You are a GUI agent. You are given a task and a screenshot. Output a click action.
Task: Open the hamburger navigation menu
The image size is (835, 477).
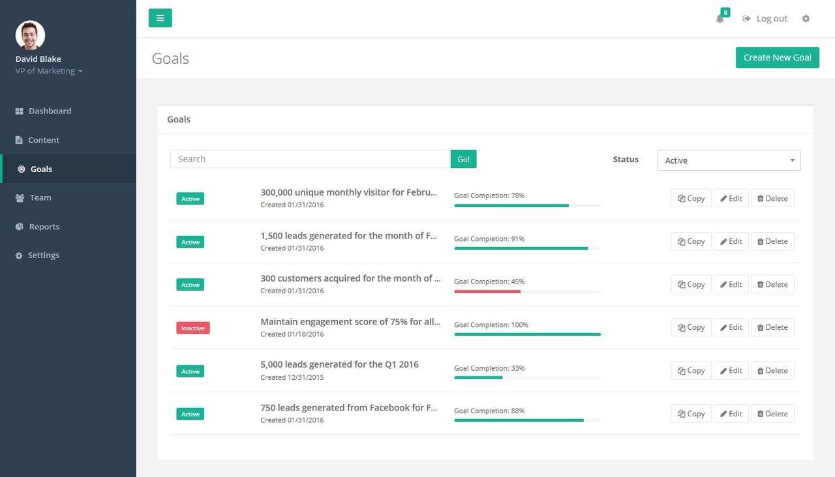point(160,18)
